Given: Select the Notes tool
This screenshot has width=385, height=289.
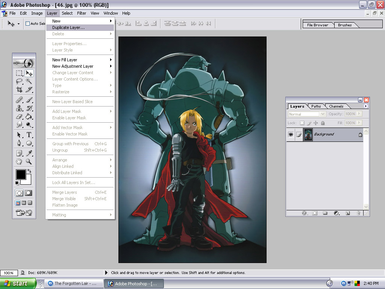Looking at the screenshot, I should pyautogui.click(x=19, y=153).
